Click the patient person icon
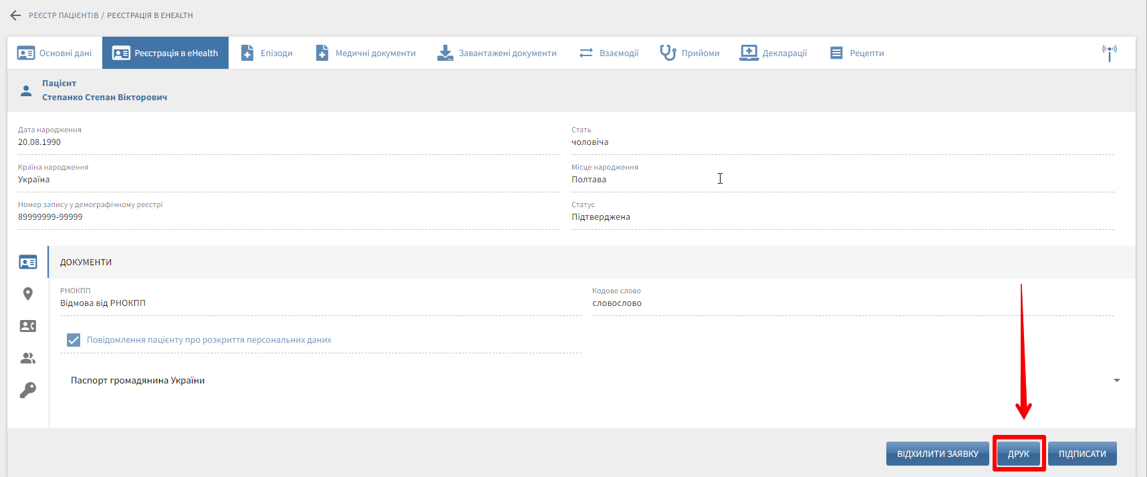The image size is (1147, 477). (x=26, y=91)
